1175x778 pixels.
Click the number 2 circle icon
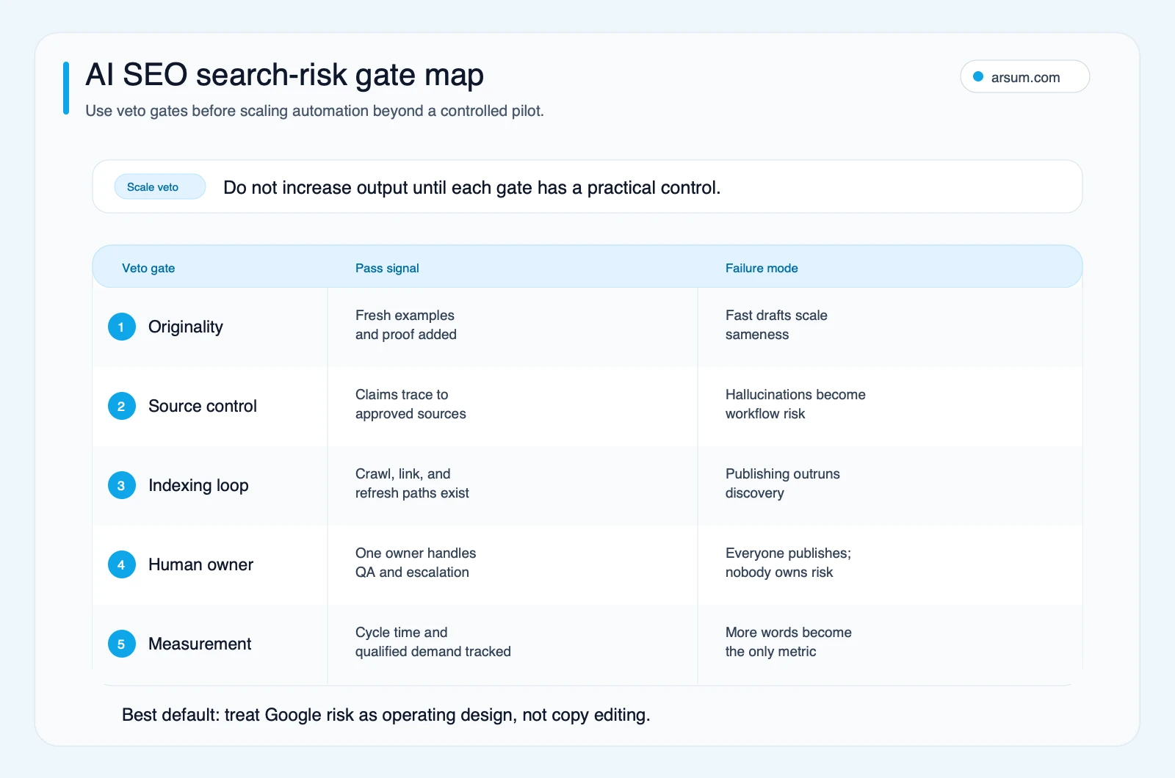coord(122,407)
